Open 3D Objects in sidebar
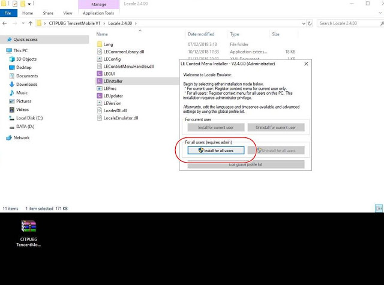 point(26,59)
